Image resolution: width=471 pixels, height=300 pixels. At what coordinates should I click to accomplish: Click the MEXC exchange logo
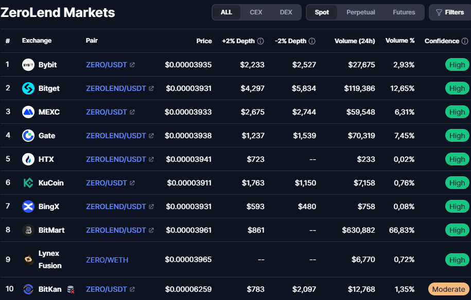28,112
